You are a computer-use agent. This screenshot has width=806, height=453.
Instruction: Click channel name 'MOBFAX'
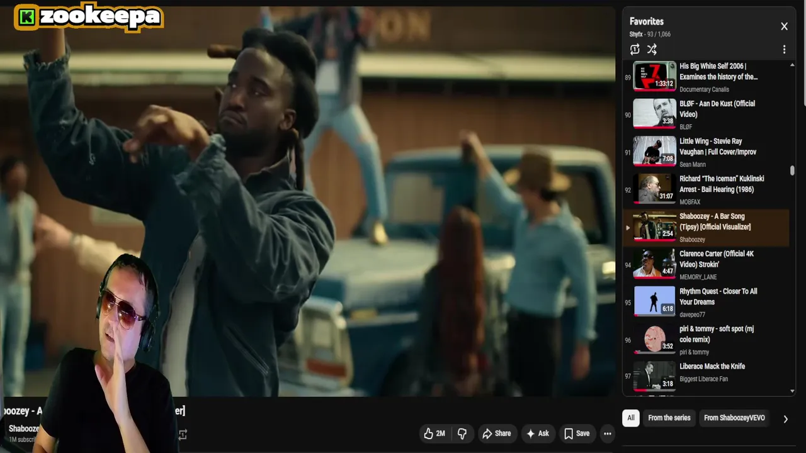pyautogui.click(x=691, y=202)
